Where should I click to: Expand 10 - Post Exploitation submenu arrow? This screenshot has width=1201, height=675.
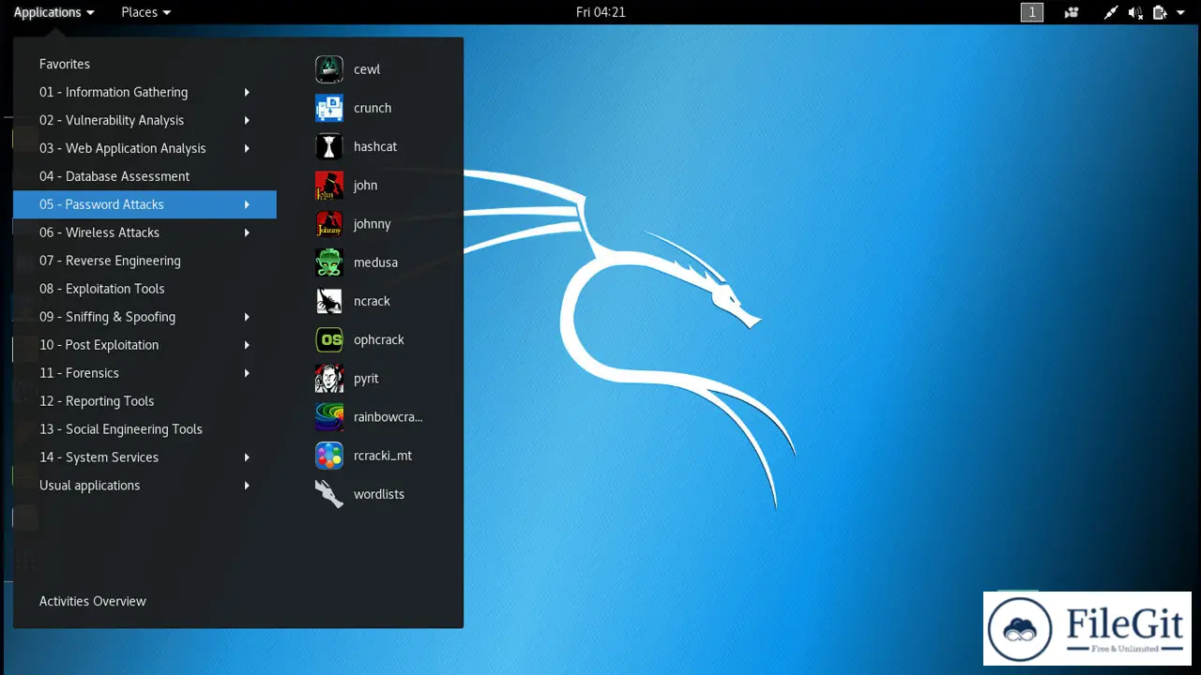coord(247,345)
